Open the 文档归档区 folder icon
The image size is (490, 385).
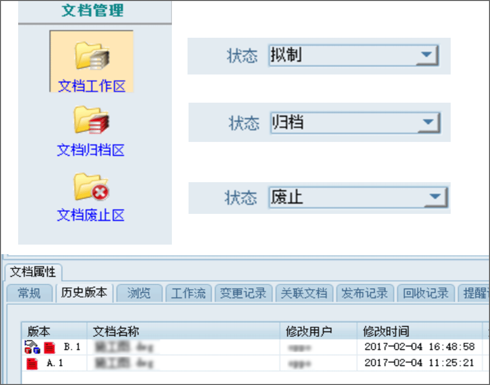(x=91, y=120)
